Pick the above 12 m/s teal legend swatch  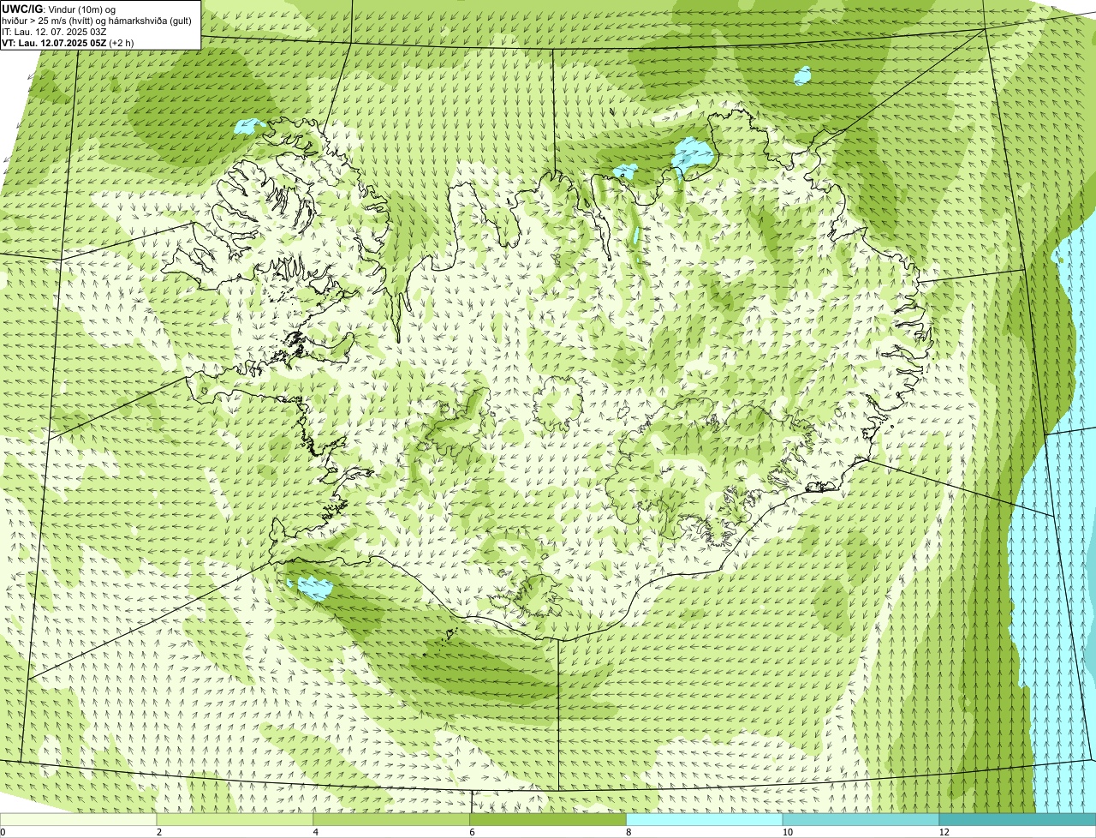click(x=1017, y=820)
